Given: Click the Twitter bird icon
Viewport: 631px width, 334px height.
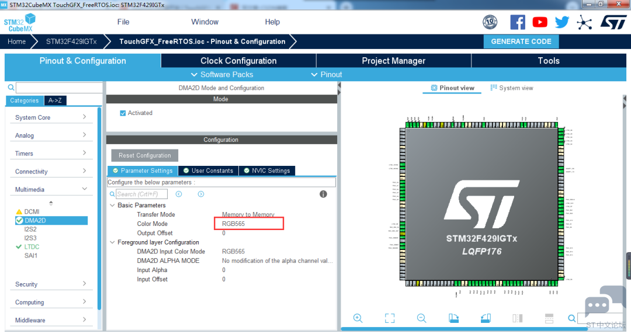Looking at the screenshot, I should click(562, 22).
